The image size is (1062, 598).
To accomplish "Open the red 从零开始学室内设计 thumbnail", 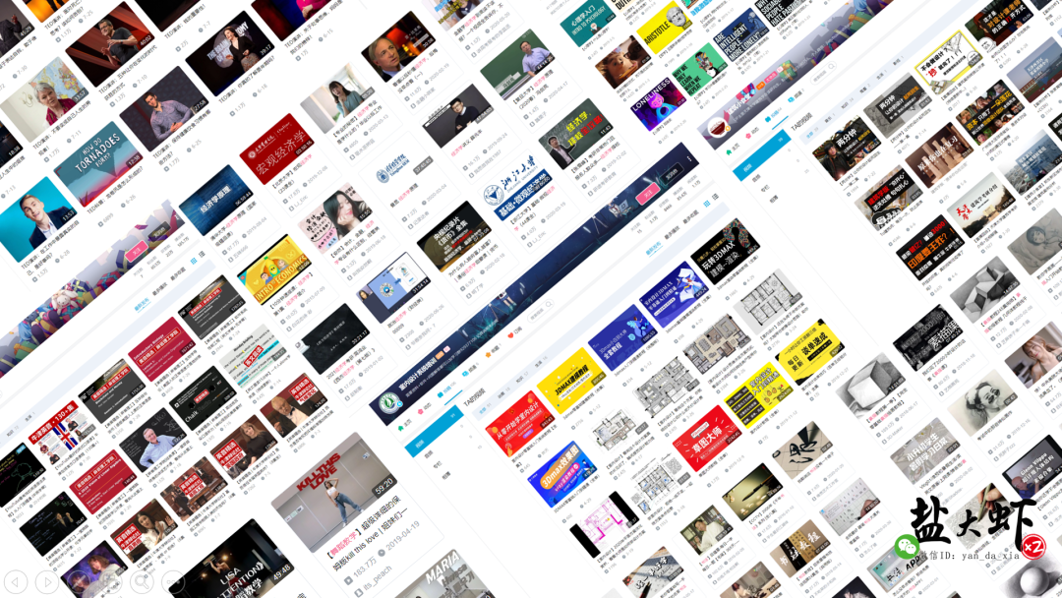I will click(x=519, y=423).
